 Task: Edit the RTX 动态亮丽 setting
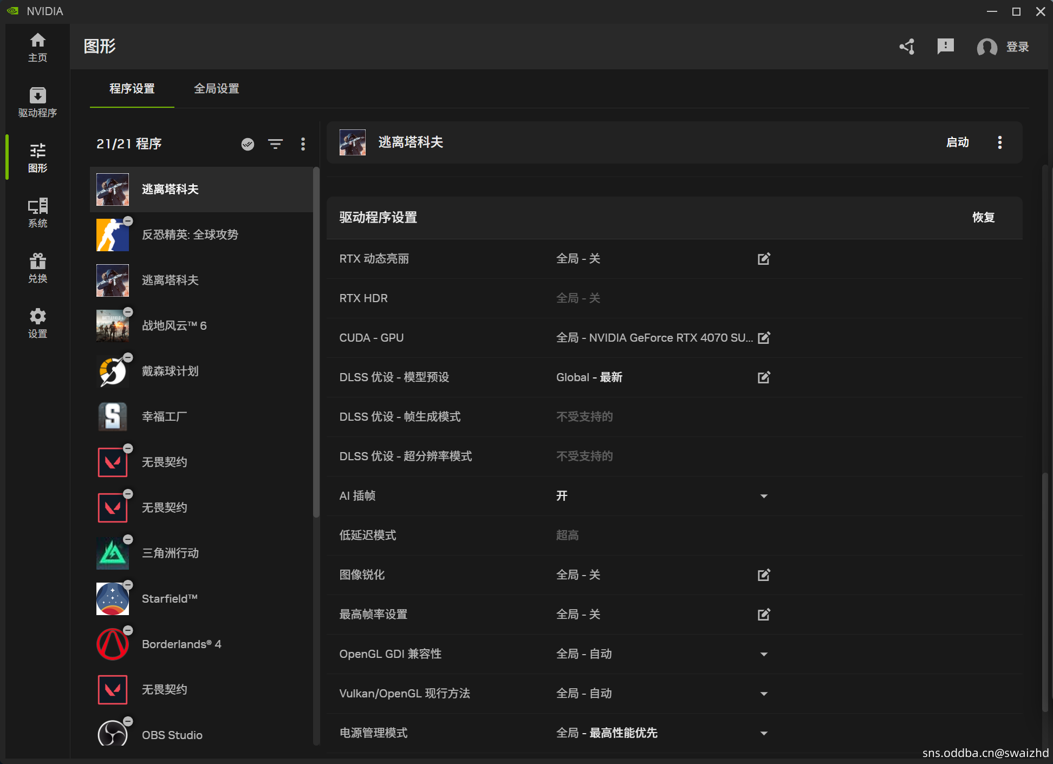(x=764, y=259)
